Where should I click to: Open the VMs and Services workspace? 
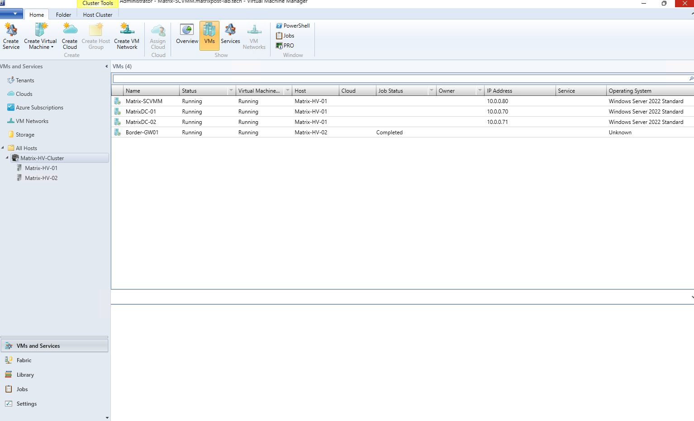(x=54, y=346)
